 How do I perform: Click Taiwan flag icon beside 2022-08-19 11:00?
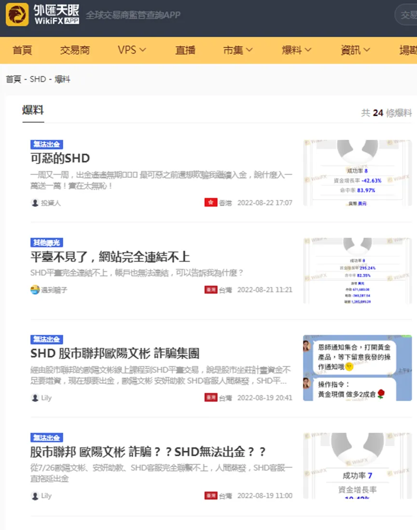point(210,496)
